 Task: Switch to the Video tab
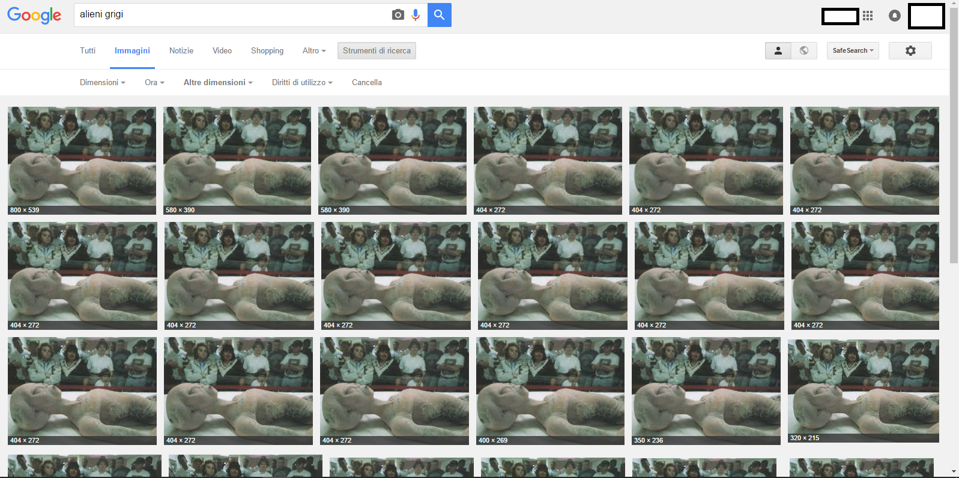[x=222, y=51]
